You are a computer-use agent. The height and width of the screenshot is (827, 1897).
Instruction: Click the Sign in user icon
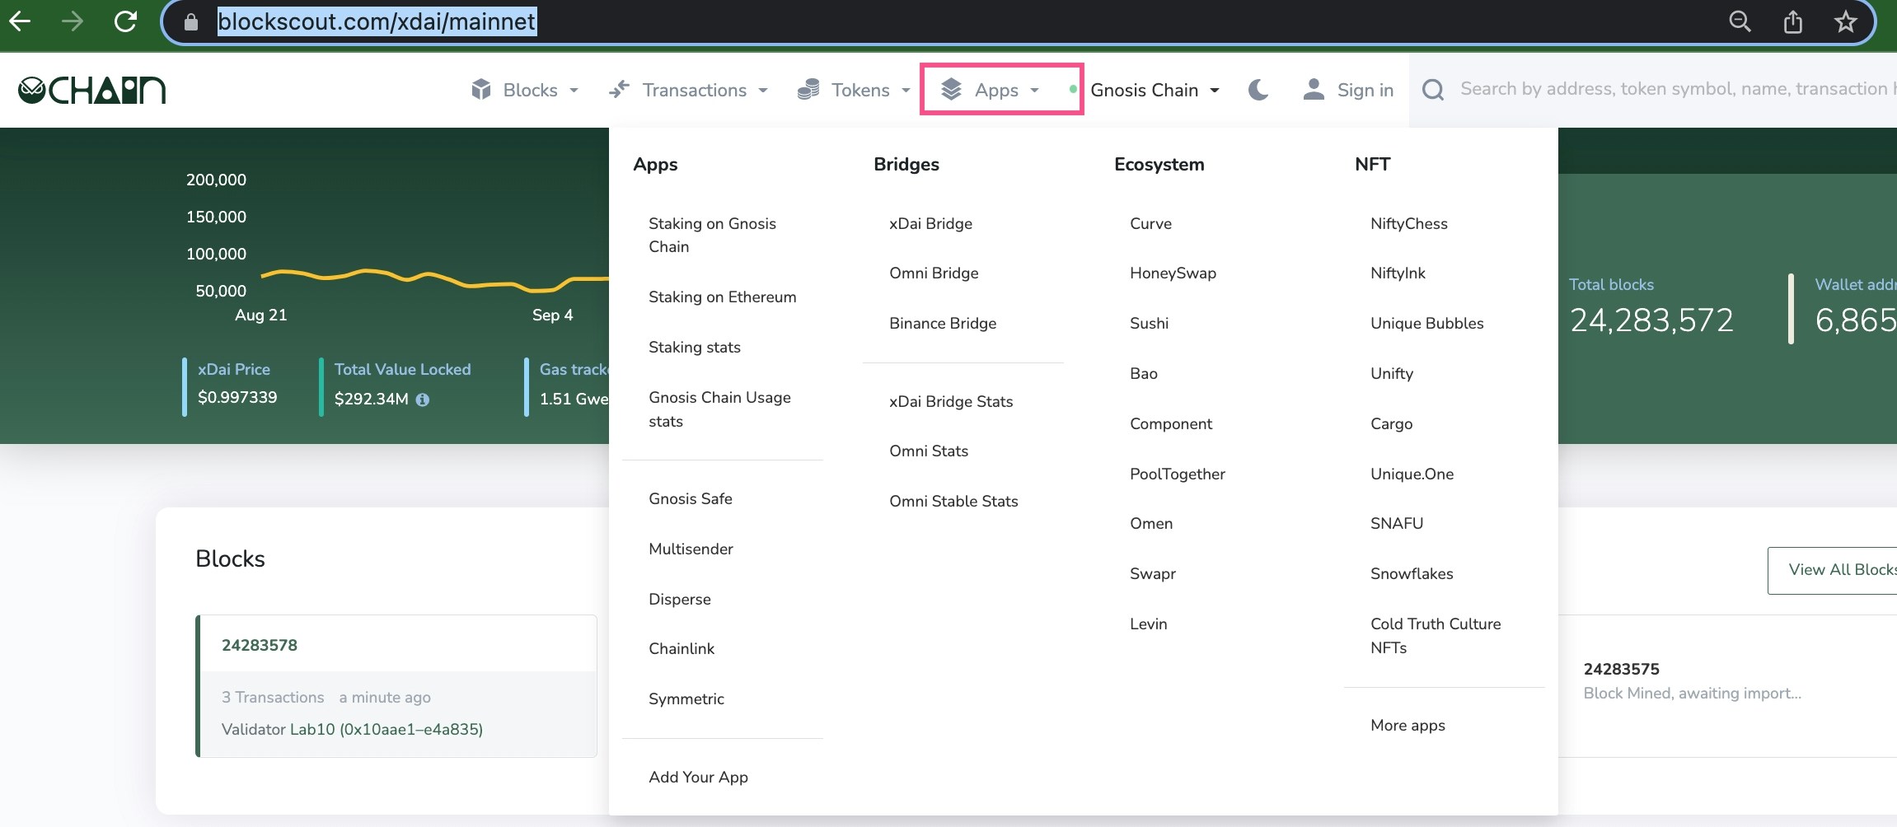point(1314,89)
